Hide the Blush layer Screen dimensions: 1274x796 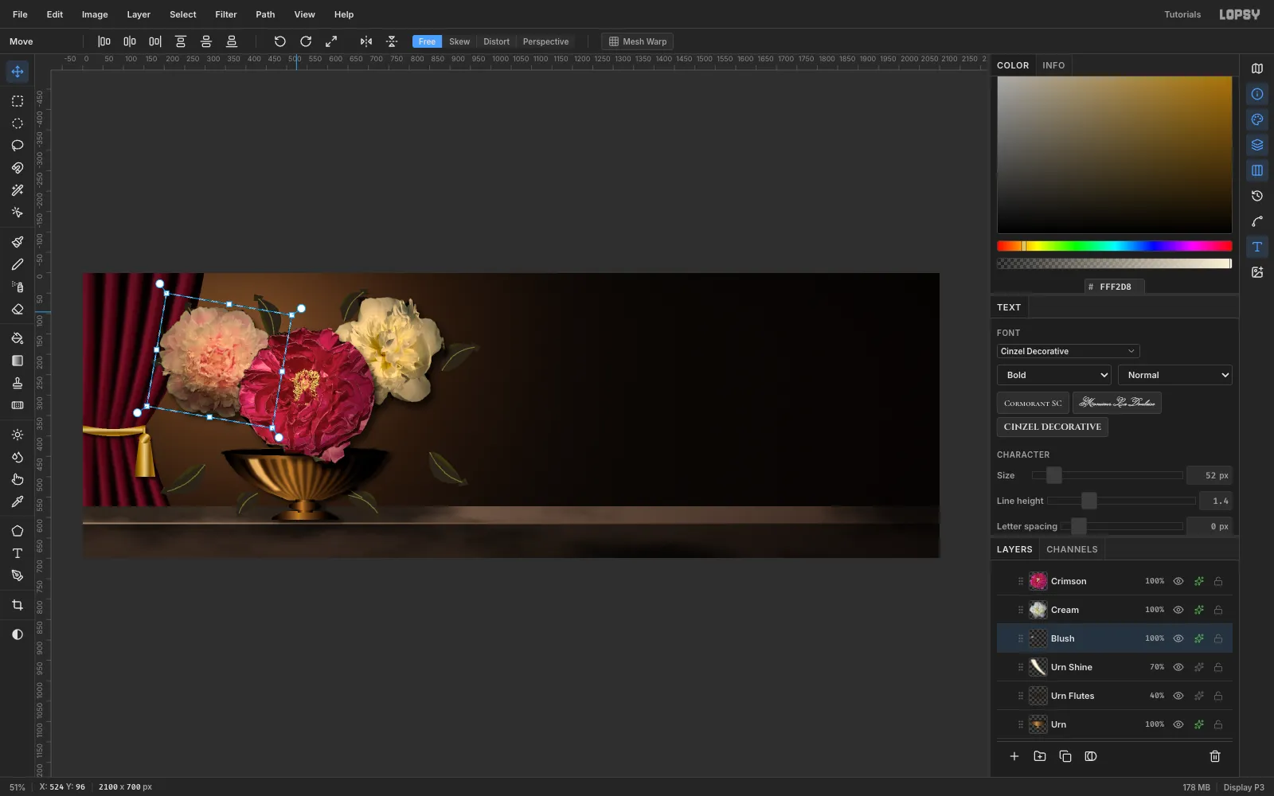[1178, 638]
